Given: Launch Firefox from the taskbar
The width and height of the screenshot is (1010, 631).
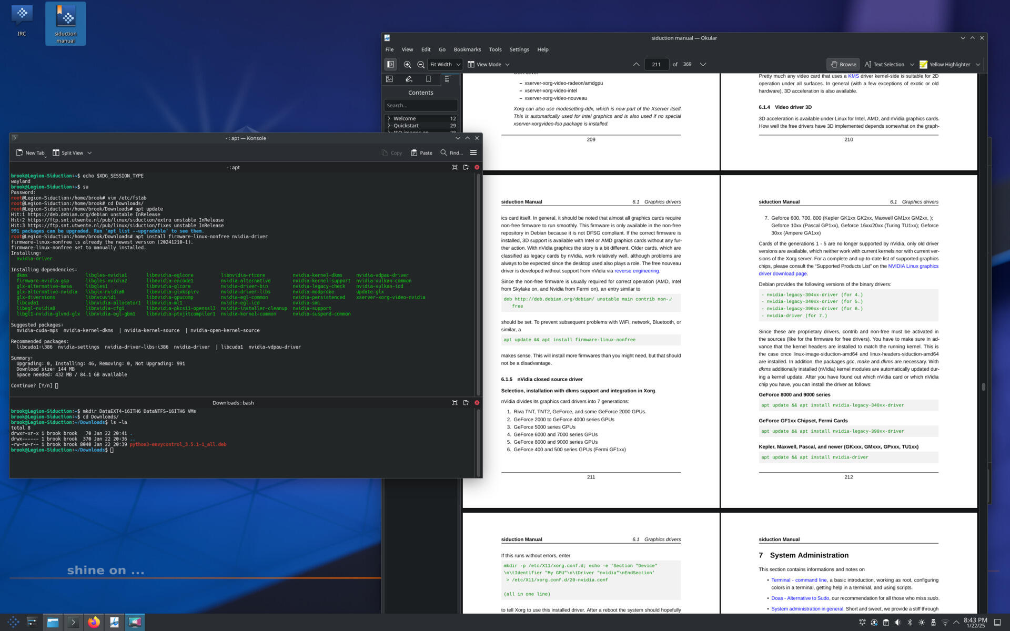Looking at the screenshot, I should coord(94,622).
